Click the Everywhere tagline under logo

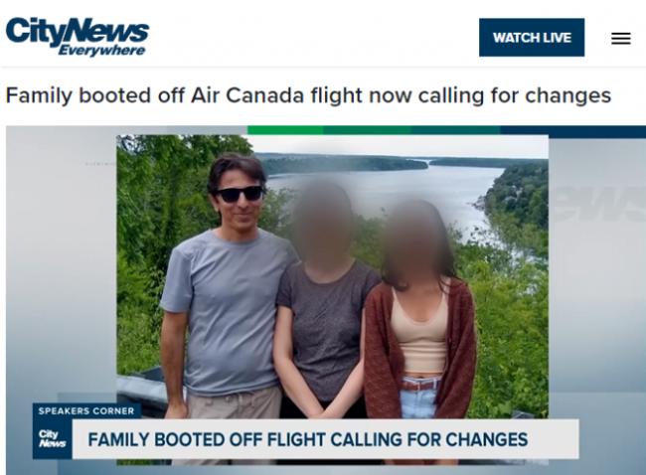101,51
